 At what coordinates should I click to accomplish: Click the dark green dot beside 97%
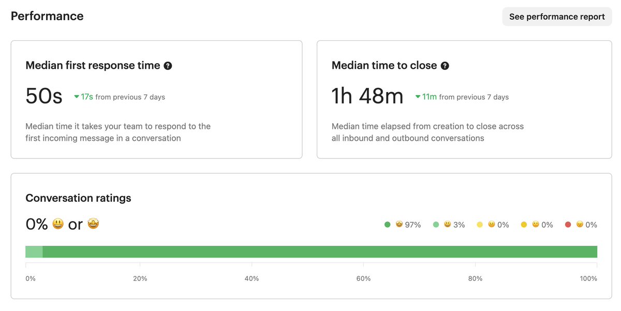[x=388, y=225]
